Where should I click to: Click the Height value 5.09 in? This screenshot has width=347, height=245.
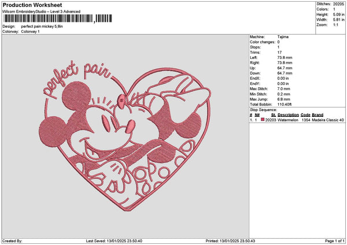click(x=338, y=14)
